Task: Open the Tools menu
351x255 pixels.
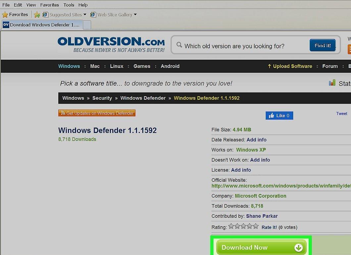Action: (69, 5)
